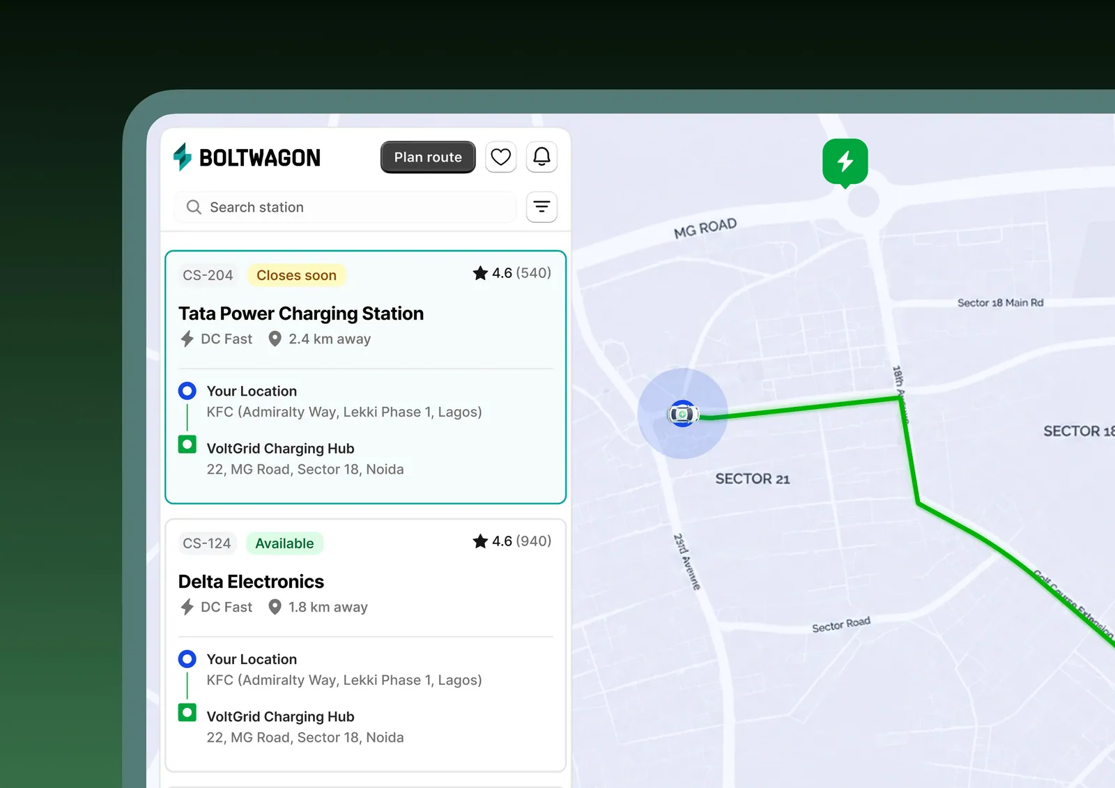Click the car location marker on map

(683, 414)
